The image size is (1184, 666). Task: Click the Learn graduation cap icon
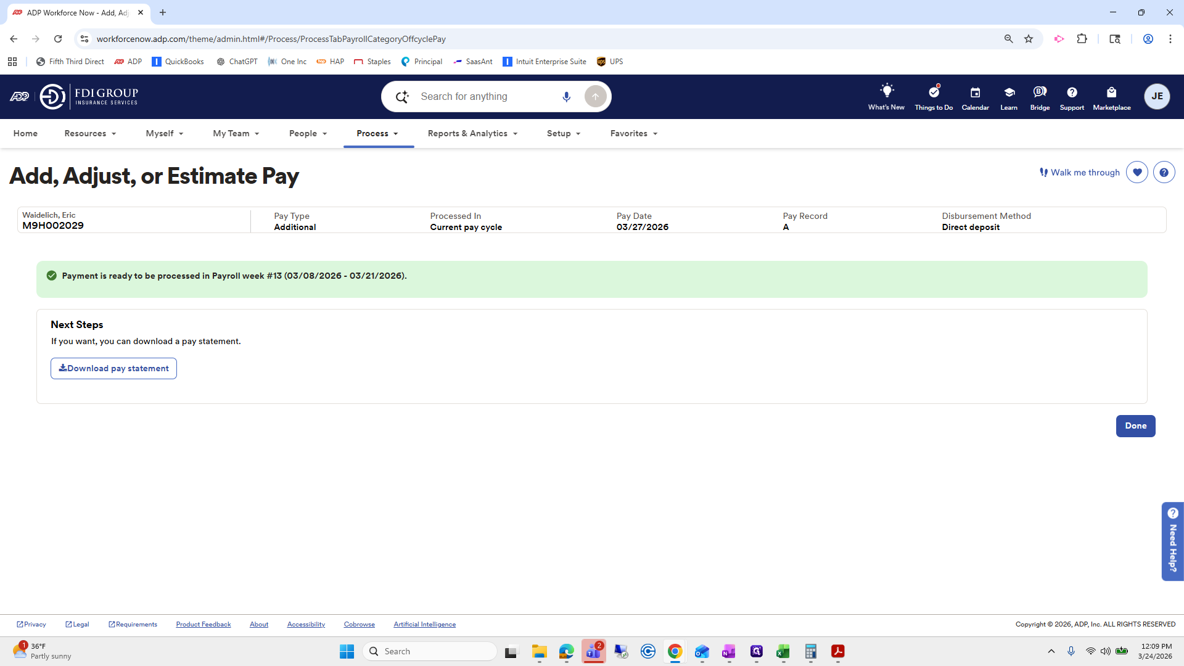(1009, 97)
